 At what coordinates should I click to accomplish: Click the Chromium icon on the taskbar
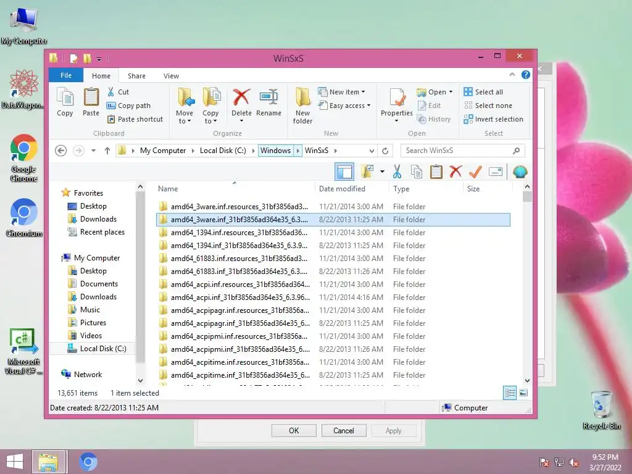tap(88, 462)
